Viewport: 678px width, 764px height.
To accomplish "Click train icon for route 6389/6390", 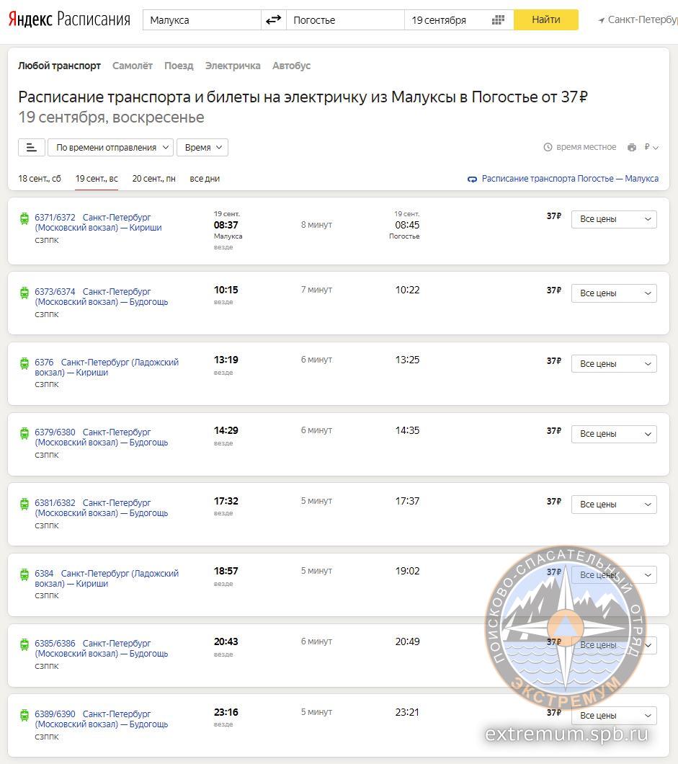I will click(x=24, y=716).
